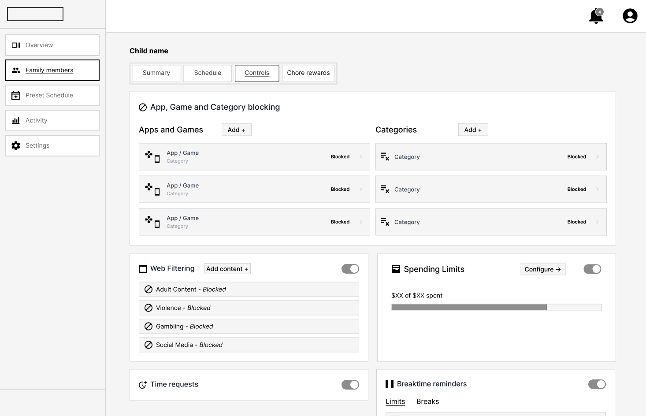Click the Social Media blocked icon

point(149,345)
